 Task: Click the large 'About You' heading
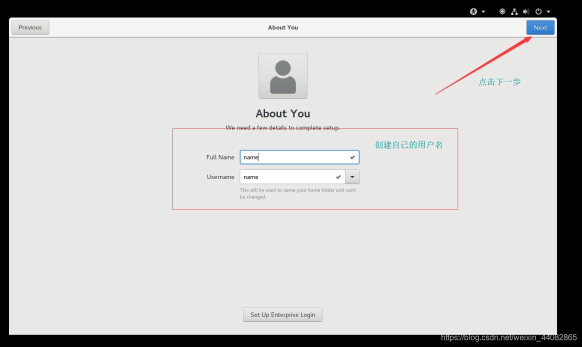pyautogui.click(x=283, y=113)
